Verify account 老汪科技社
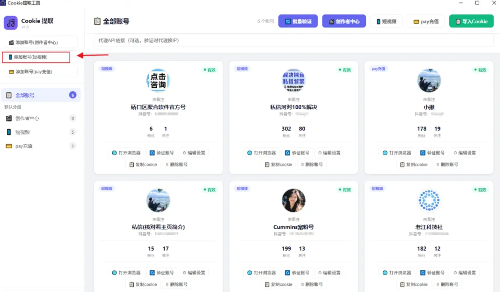 tap(432, 273)
